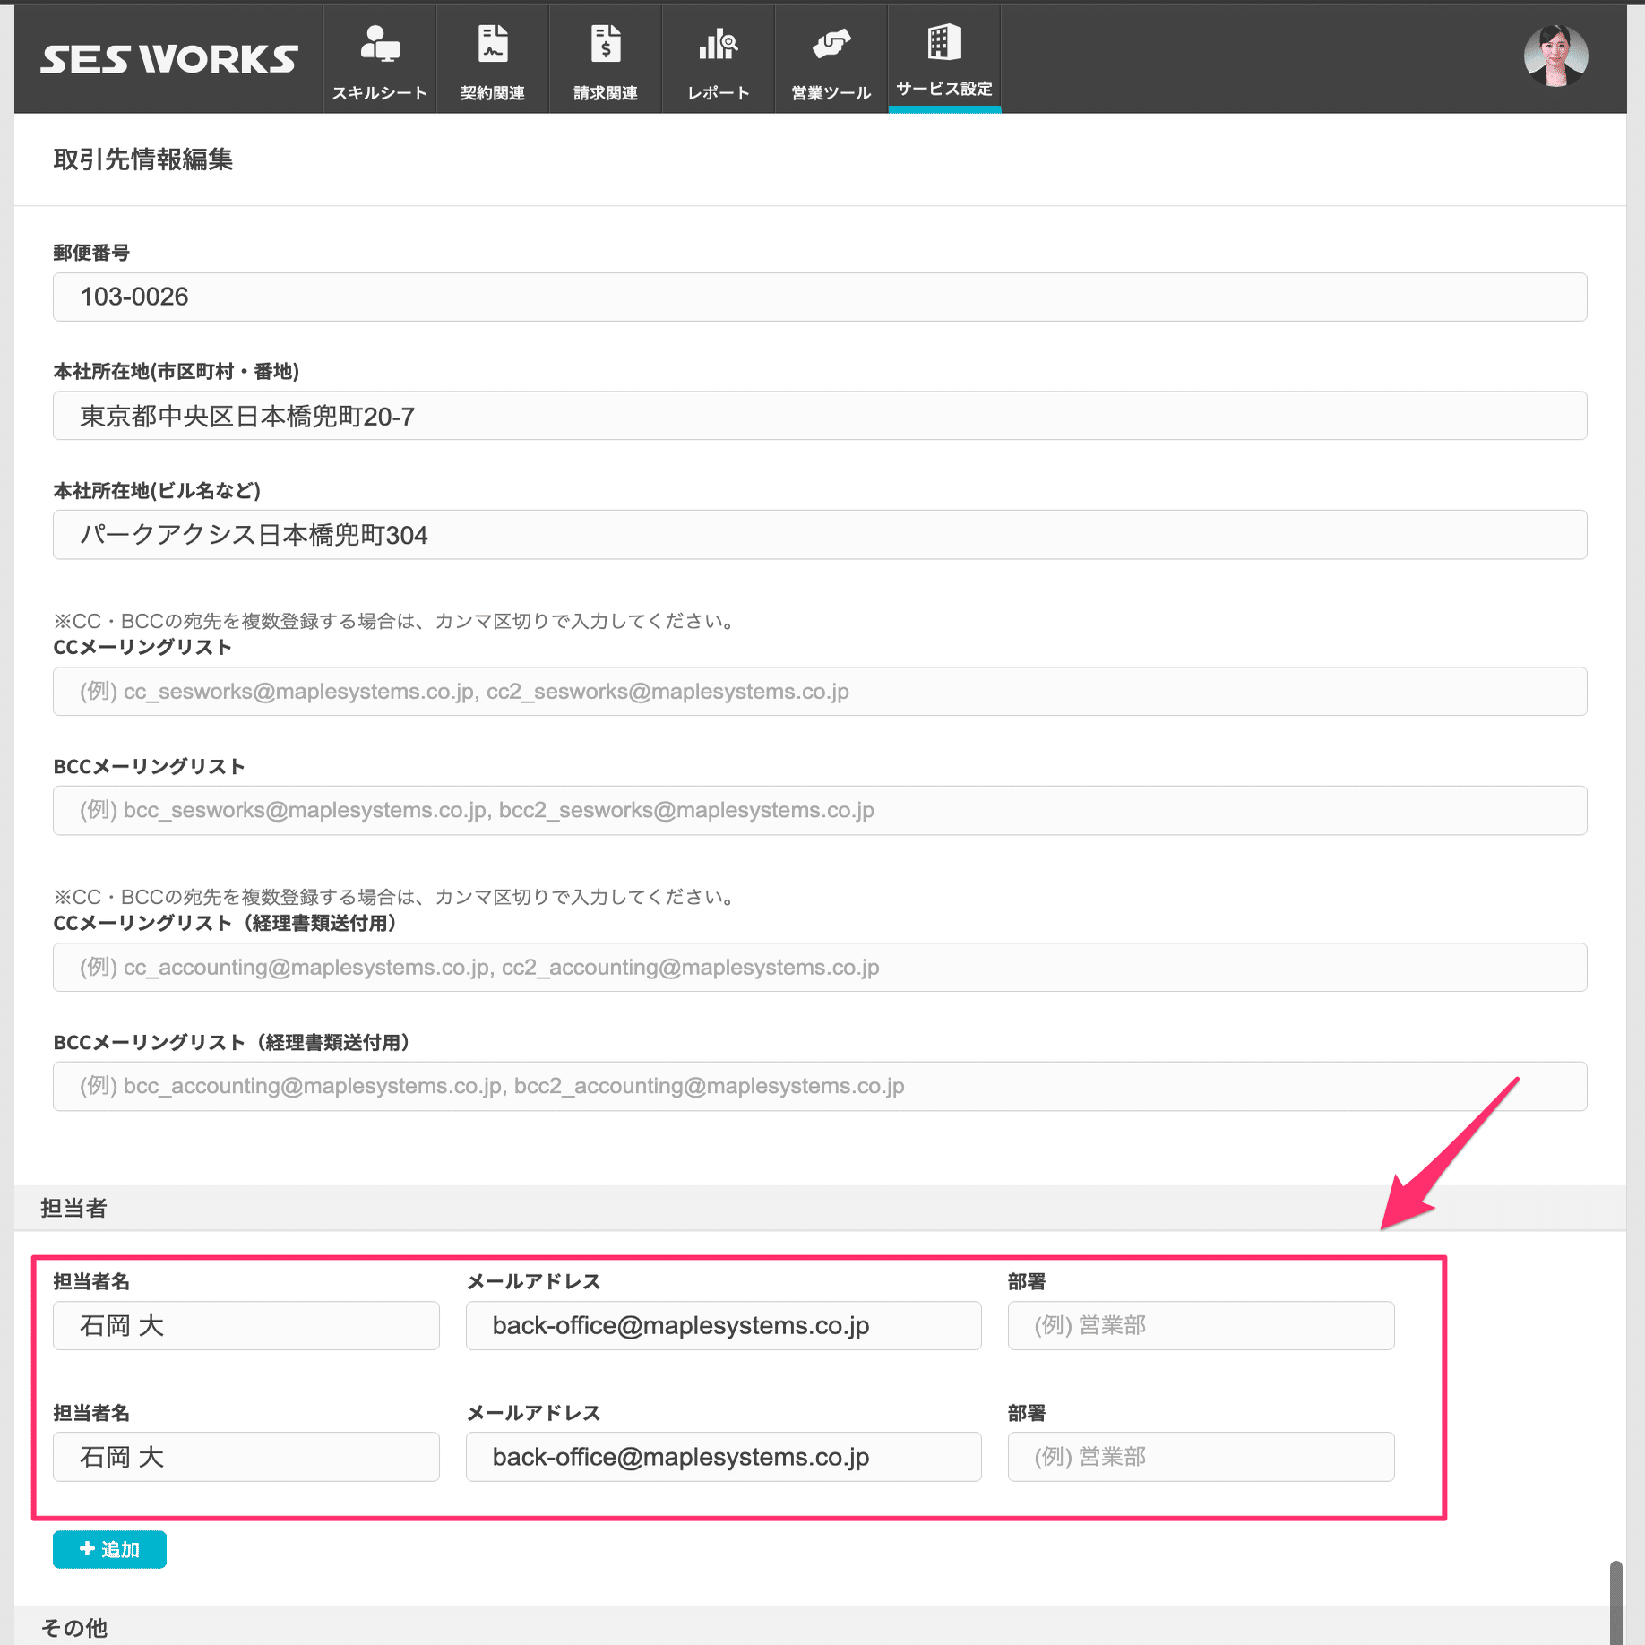Select the サービス設定 building icon

point(943,45)
